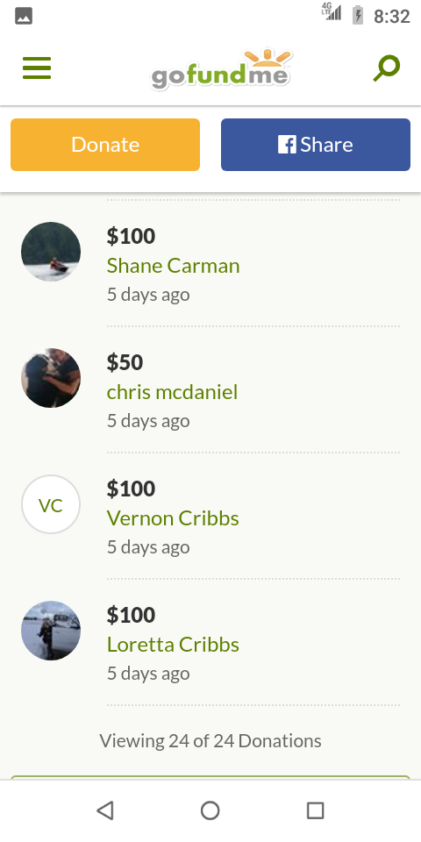Open the hamburger navigation menu
Viewport: 421px width, 842px height.
pos(37,68)
